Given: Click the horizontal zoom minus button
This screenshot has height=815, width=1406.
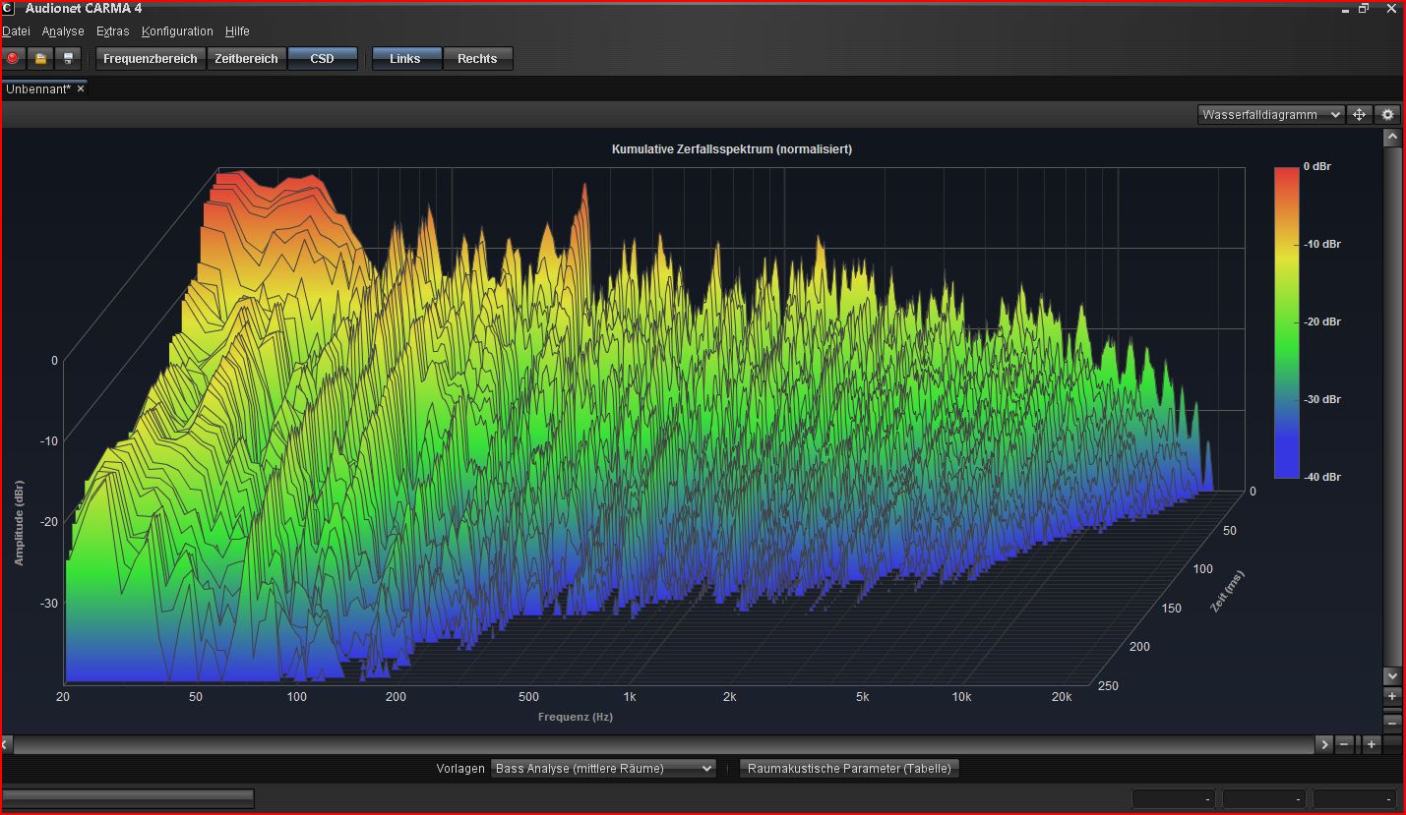Looking at the screenshot, I should pyautogui.click(x=1345, y=744).
